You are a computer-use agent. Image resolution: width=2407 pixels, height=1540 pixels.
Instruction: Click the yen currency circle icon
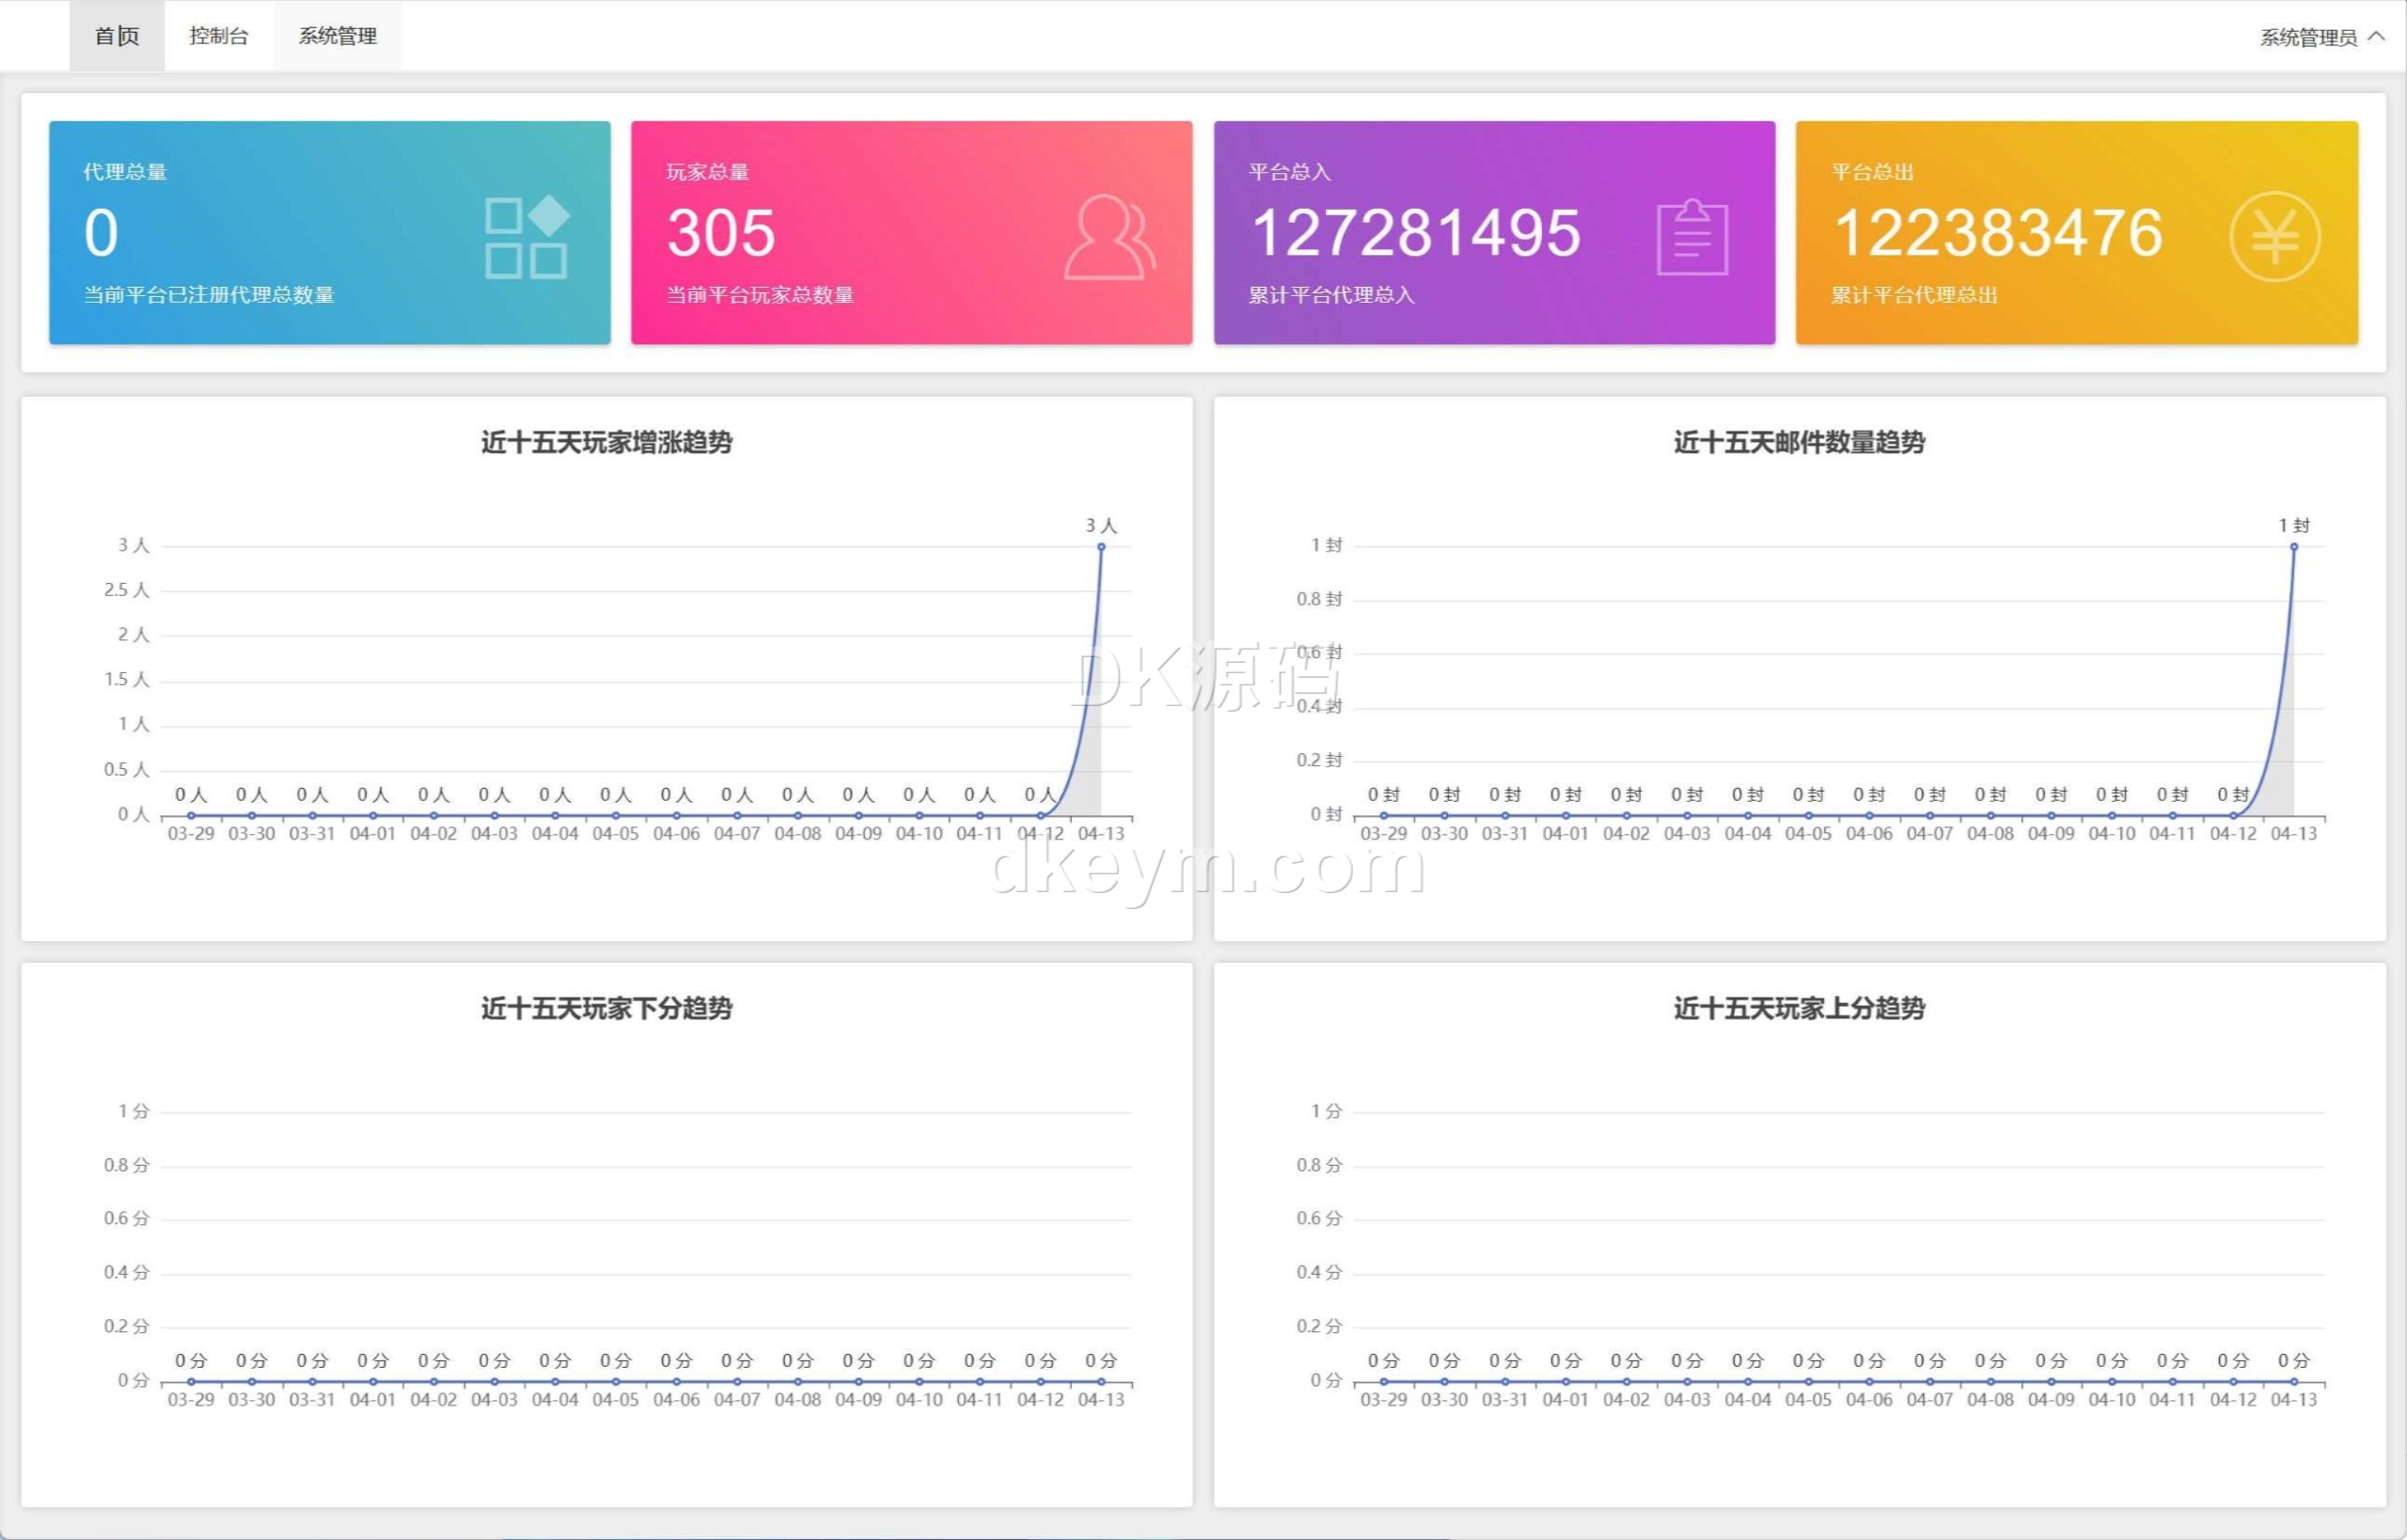(2275, 237)
